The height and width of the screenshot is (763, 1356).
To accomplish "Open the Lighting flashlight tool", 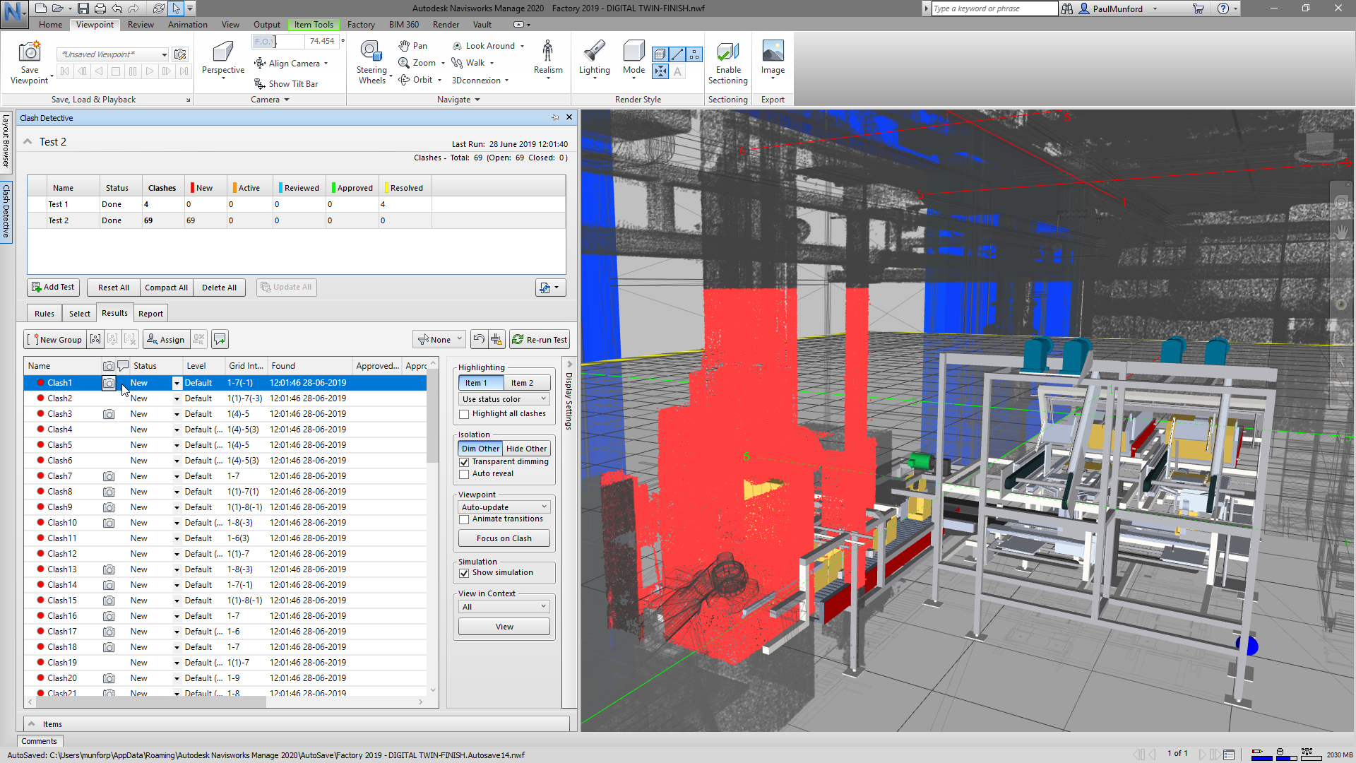I will (x=594, y=52).
